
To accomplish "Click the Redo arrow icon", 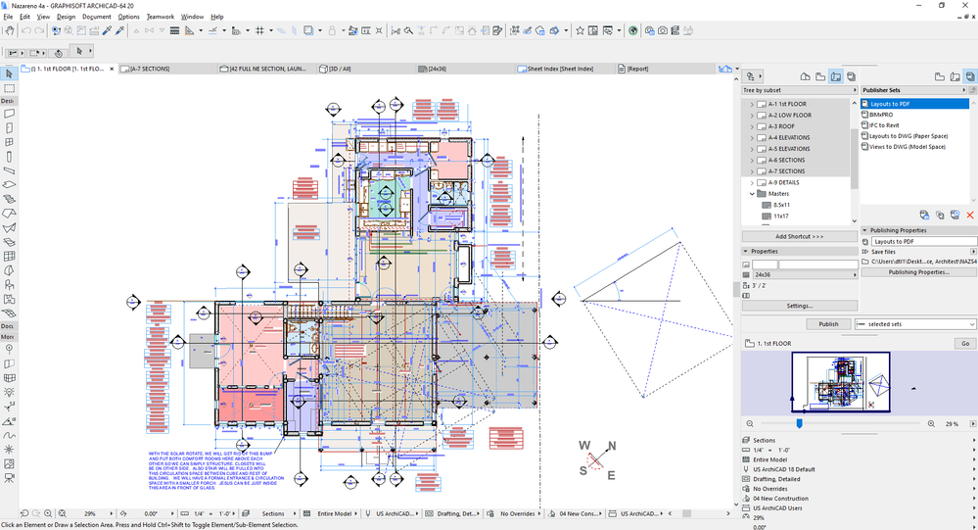I will click(x=39, y=30).
